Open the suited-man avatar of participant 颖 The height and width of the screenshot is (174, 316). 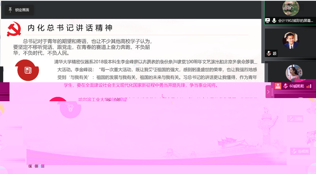(x=291, y=41)
